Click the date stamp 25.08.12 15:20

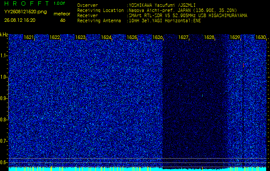coord(20,20)
